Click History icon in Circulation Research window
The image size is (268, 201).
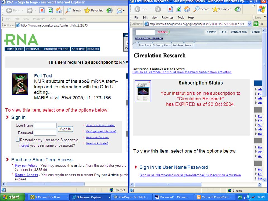click(x=238, y=9)
